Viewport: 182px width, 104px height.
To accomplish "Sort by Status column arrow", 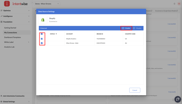I will [56, 34].
